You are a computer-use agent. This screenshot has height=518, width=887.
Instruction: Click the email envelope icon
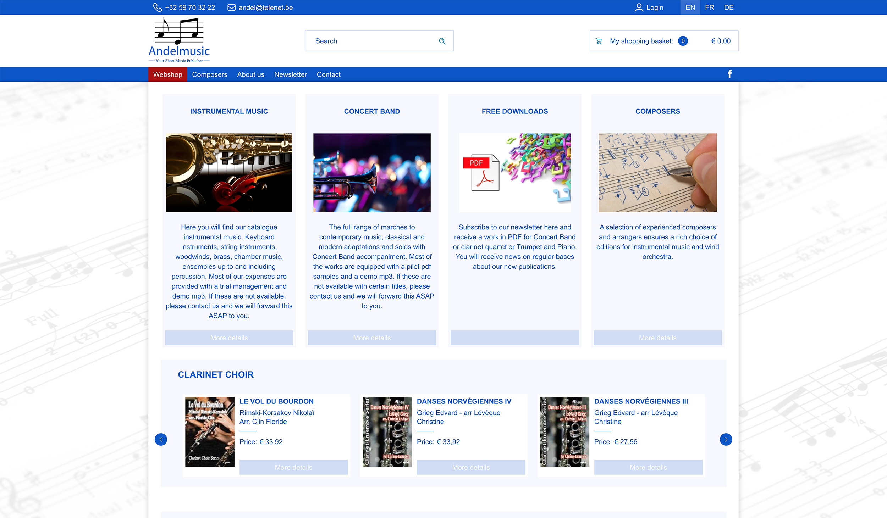coord(231,7)
